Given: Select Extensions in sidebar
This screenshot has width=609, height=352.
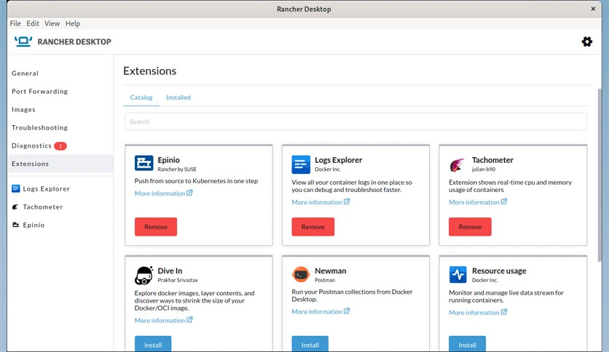Looking at the screenshot, I should pyautogui.click(x=60, y=164).
